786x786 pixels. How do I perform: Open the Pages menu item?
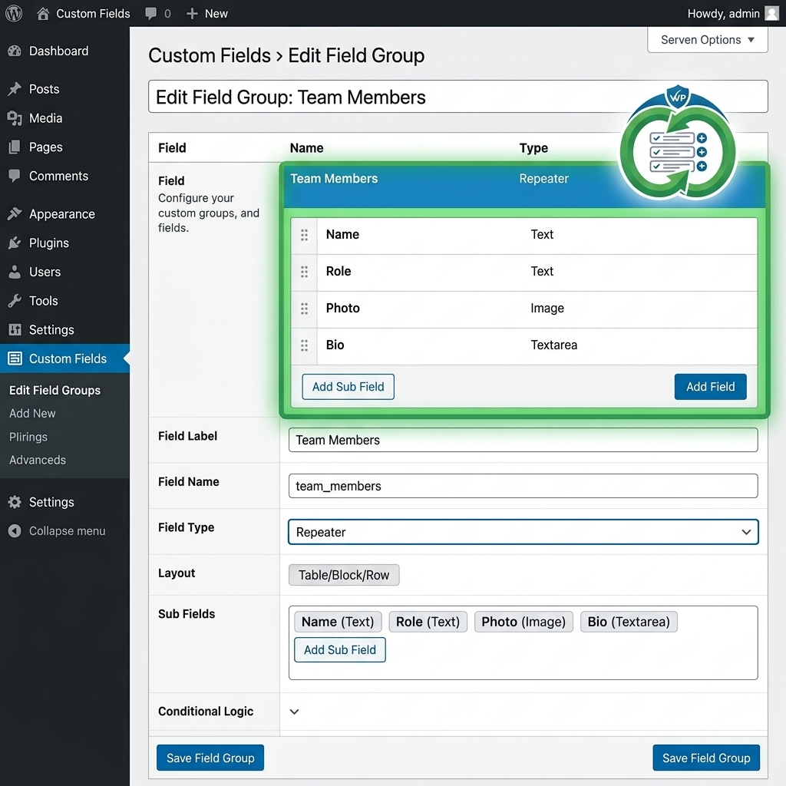[45, 147]
